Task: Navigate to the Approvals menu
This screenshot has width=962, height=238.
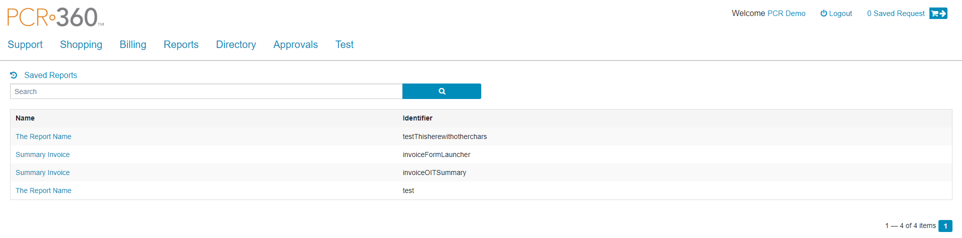Action: [295, 44]
